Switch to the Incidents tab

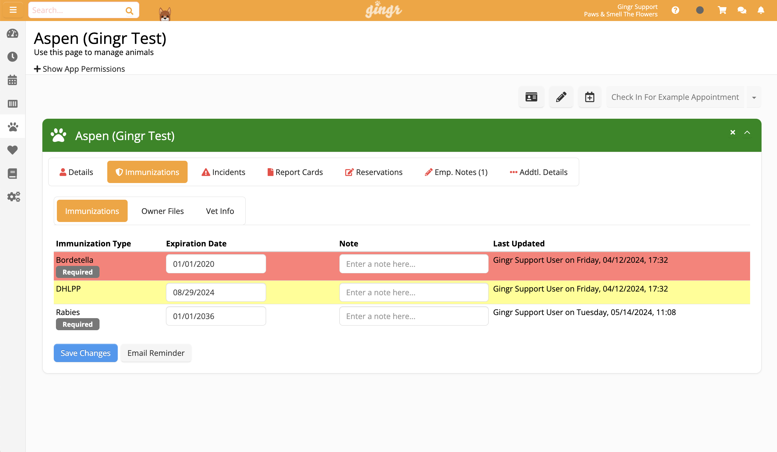(x=223, y=172)
